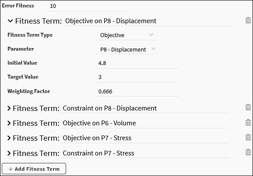Screen dimensions: 253x176
Task: Delete the Constraint on P8 Displacement term
Action: coord(248,107)
